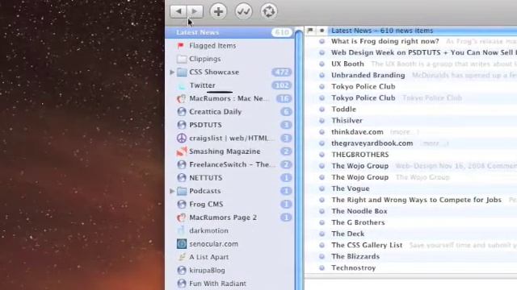Open MacRumors Page 2 feed icon
This screenshot has height=290, width=517.
[181, 217]
